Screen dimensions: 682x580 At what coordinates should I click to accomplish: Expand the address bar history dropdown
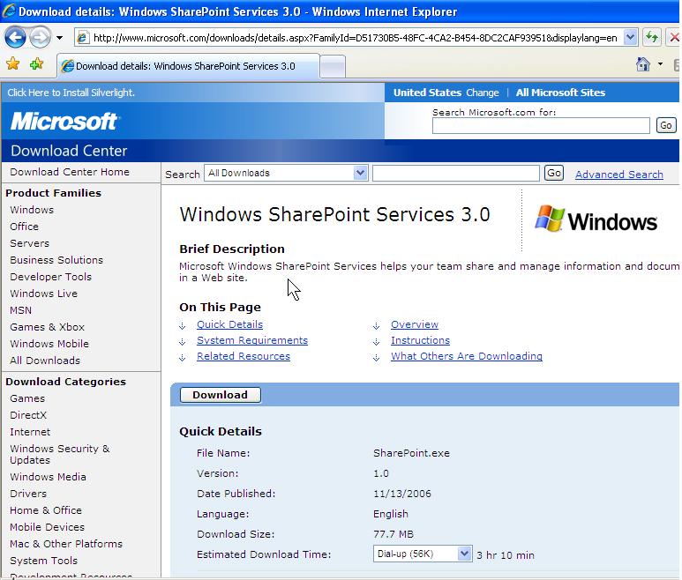point(630,38)
